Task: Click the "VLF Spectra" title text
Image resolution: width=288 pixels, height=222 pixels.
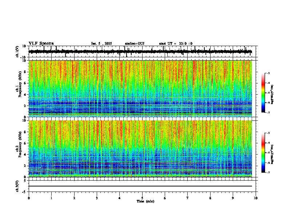Action: pyautogui.click(x=41, y=44)
